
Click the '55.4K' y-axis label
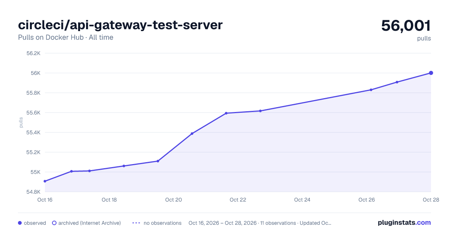[x=33, y=133]
